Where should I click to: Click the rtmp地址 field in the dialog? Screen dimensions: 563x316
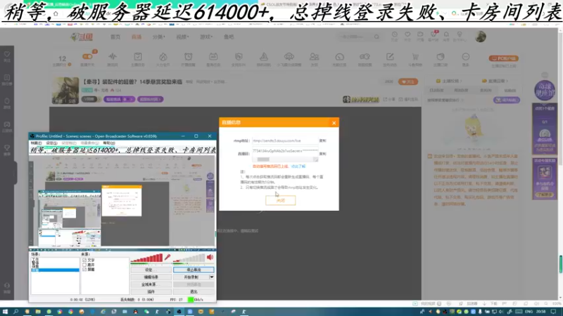[284, 141]
